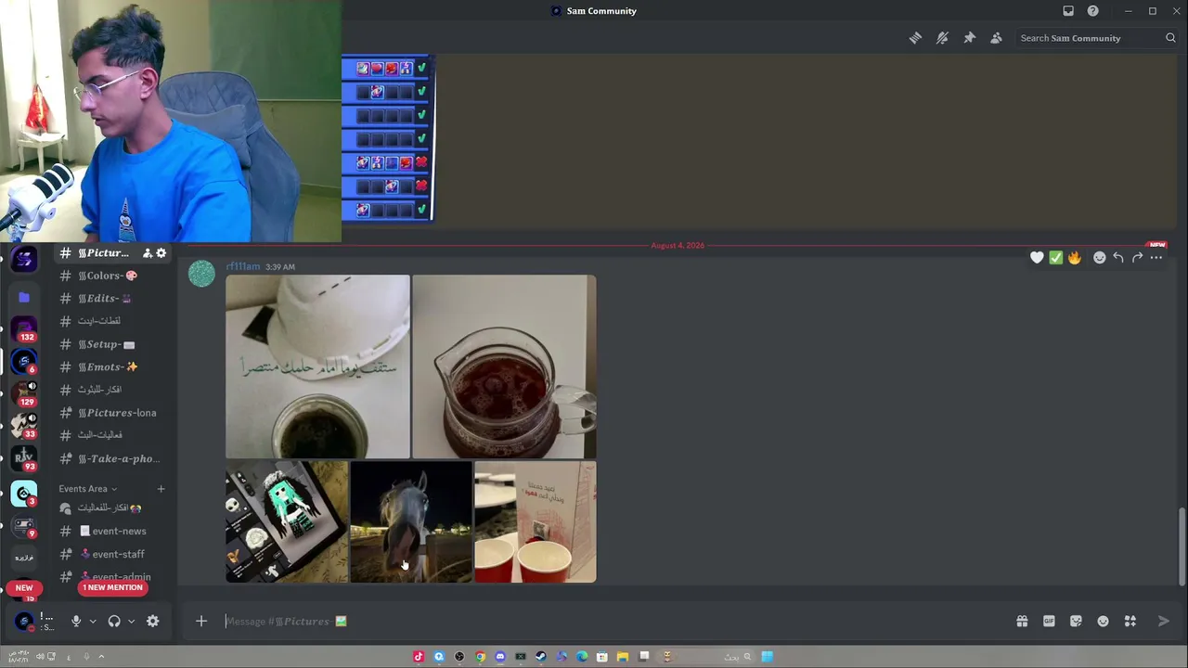
Task: Open server with 129 badge
Action: point(24,392)
